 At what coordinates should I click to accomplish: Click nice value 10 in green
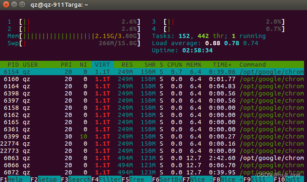[84, 136]
